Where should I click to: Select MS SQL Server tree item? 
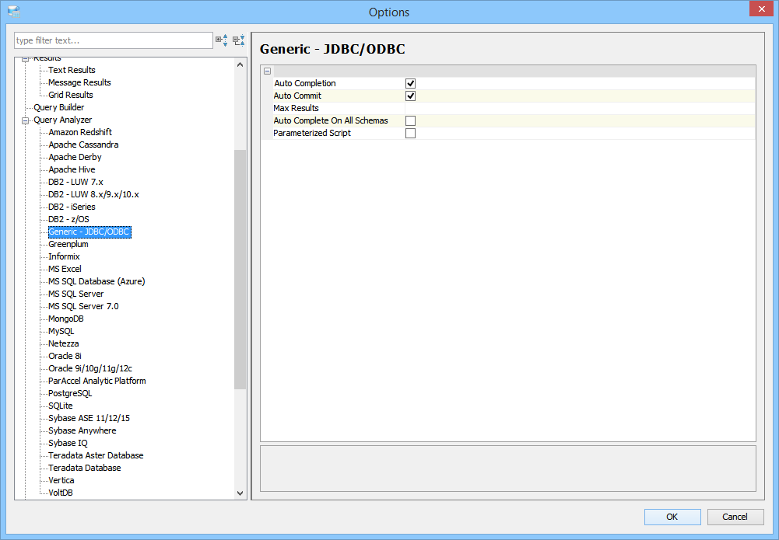click(75, 294)
